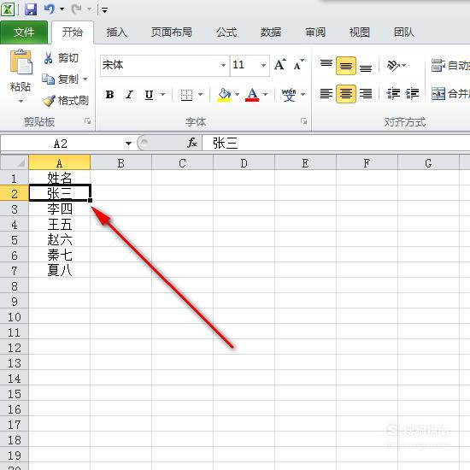
Task: Open the font color dropdown arrow
Action: (265, 94)
